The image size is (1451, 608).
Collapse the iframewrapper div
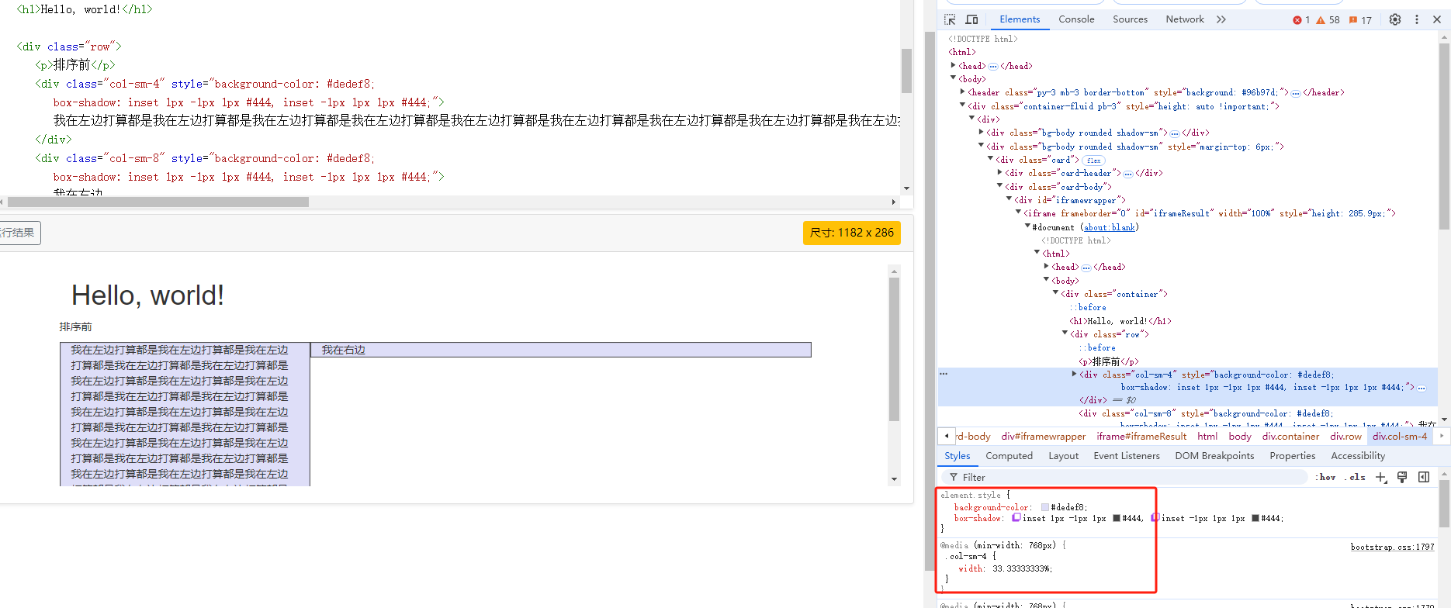[1009, 199]
